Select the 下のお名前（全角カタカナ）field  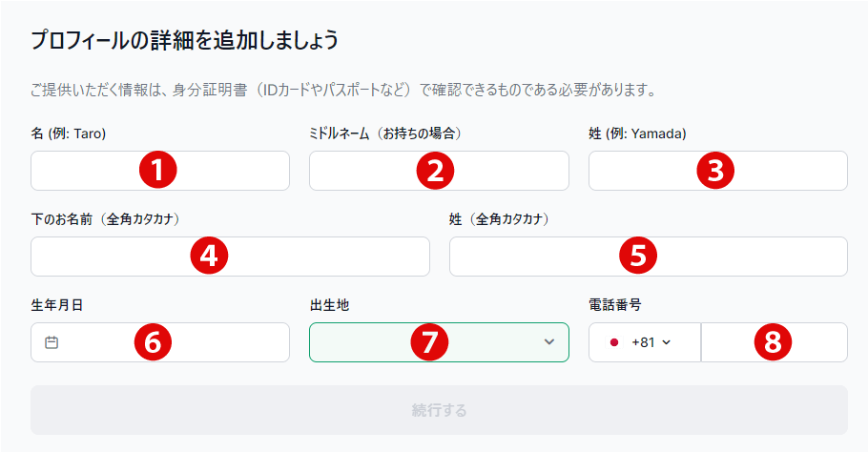point(230,257)
